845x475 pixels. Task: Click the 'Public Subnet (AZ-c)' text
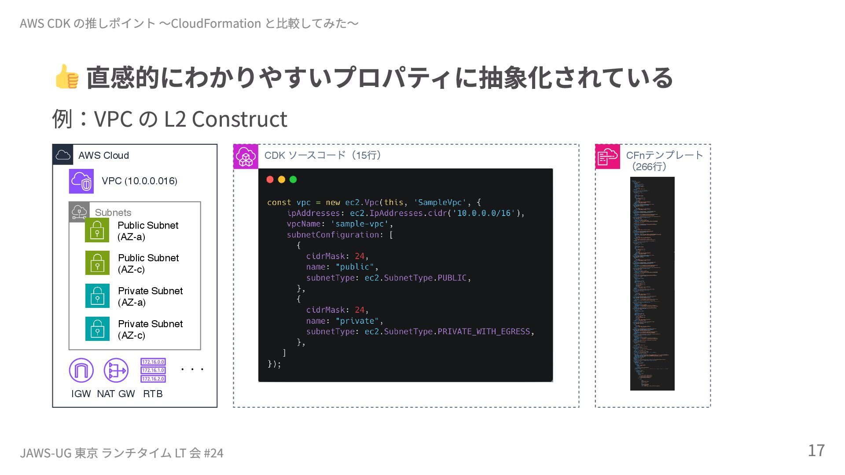pyautogui.click(x=148, y=263)
